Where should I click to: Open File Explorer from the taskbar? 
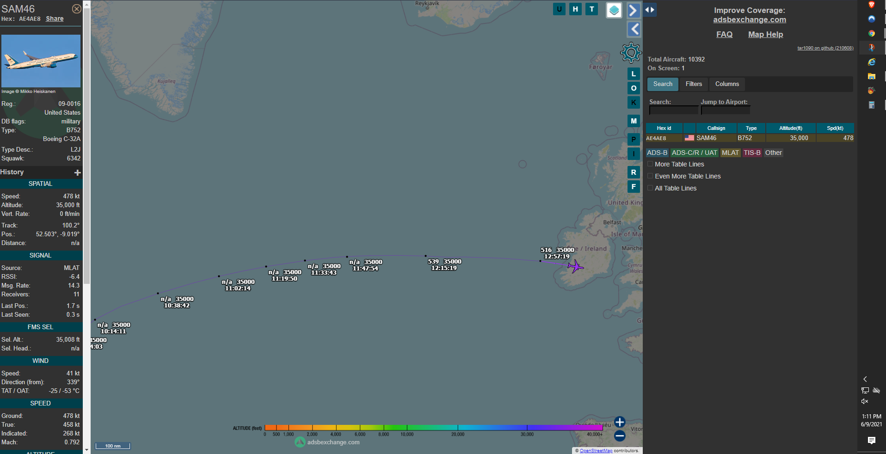tap(872, 76)
